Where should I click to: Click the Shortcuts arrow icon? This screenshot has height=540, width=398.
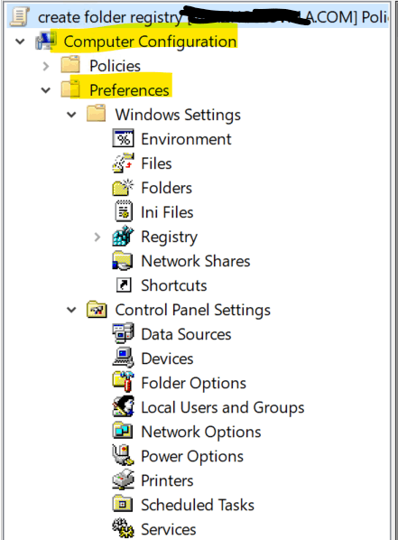[x=124, y=284]
